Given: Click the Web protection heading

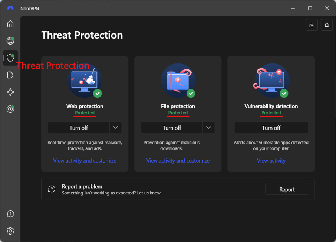Looking at the screenshot, I should coord(85,106).
